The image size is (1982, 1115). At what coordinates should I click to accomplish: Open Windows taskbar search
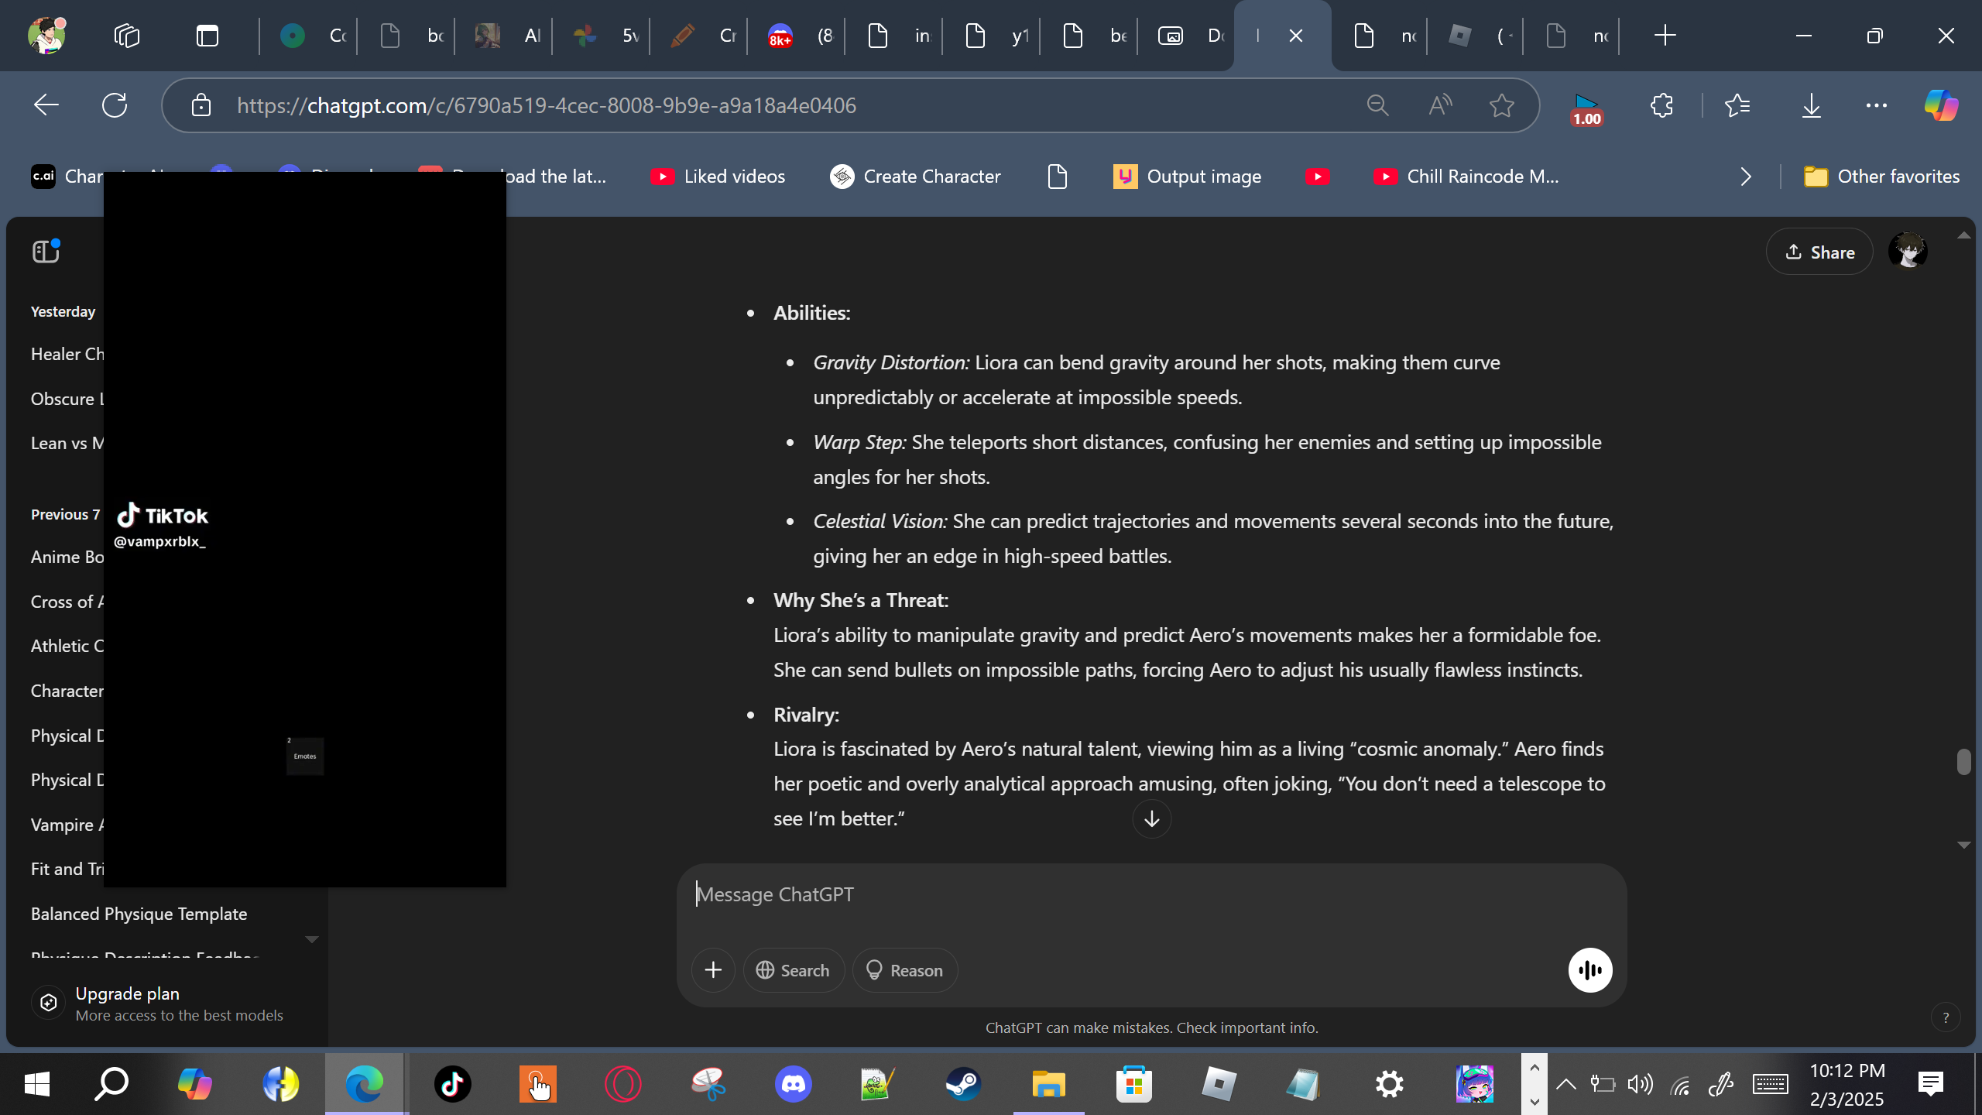tap(111, 1084)
